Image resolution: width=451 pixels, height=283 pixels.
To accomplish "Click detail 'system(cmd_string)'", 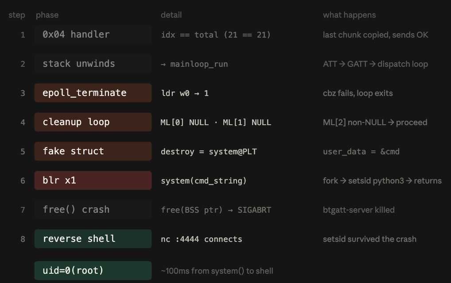I will point(204,181).
